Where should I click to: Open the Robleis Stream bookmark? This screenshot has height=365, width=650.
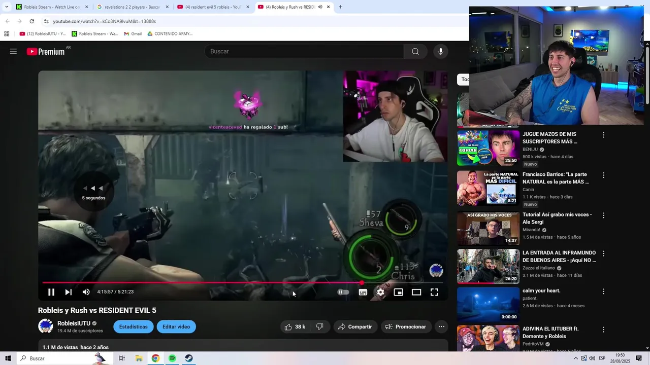[95, 34]
